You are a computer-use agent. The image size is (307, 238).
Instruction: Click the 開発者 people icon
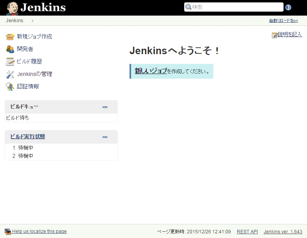pyautogui.click(x=10, y=49)
